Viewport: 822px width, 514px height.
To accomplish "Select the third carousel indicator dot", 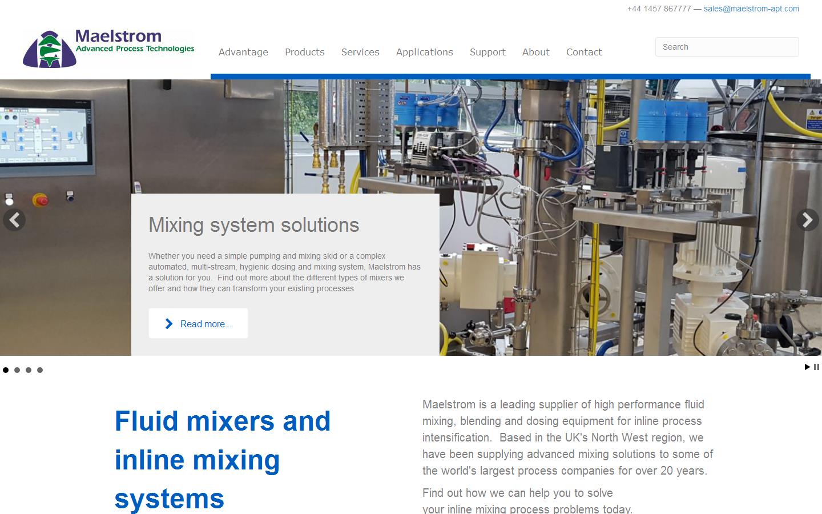I will coord(29,370).
